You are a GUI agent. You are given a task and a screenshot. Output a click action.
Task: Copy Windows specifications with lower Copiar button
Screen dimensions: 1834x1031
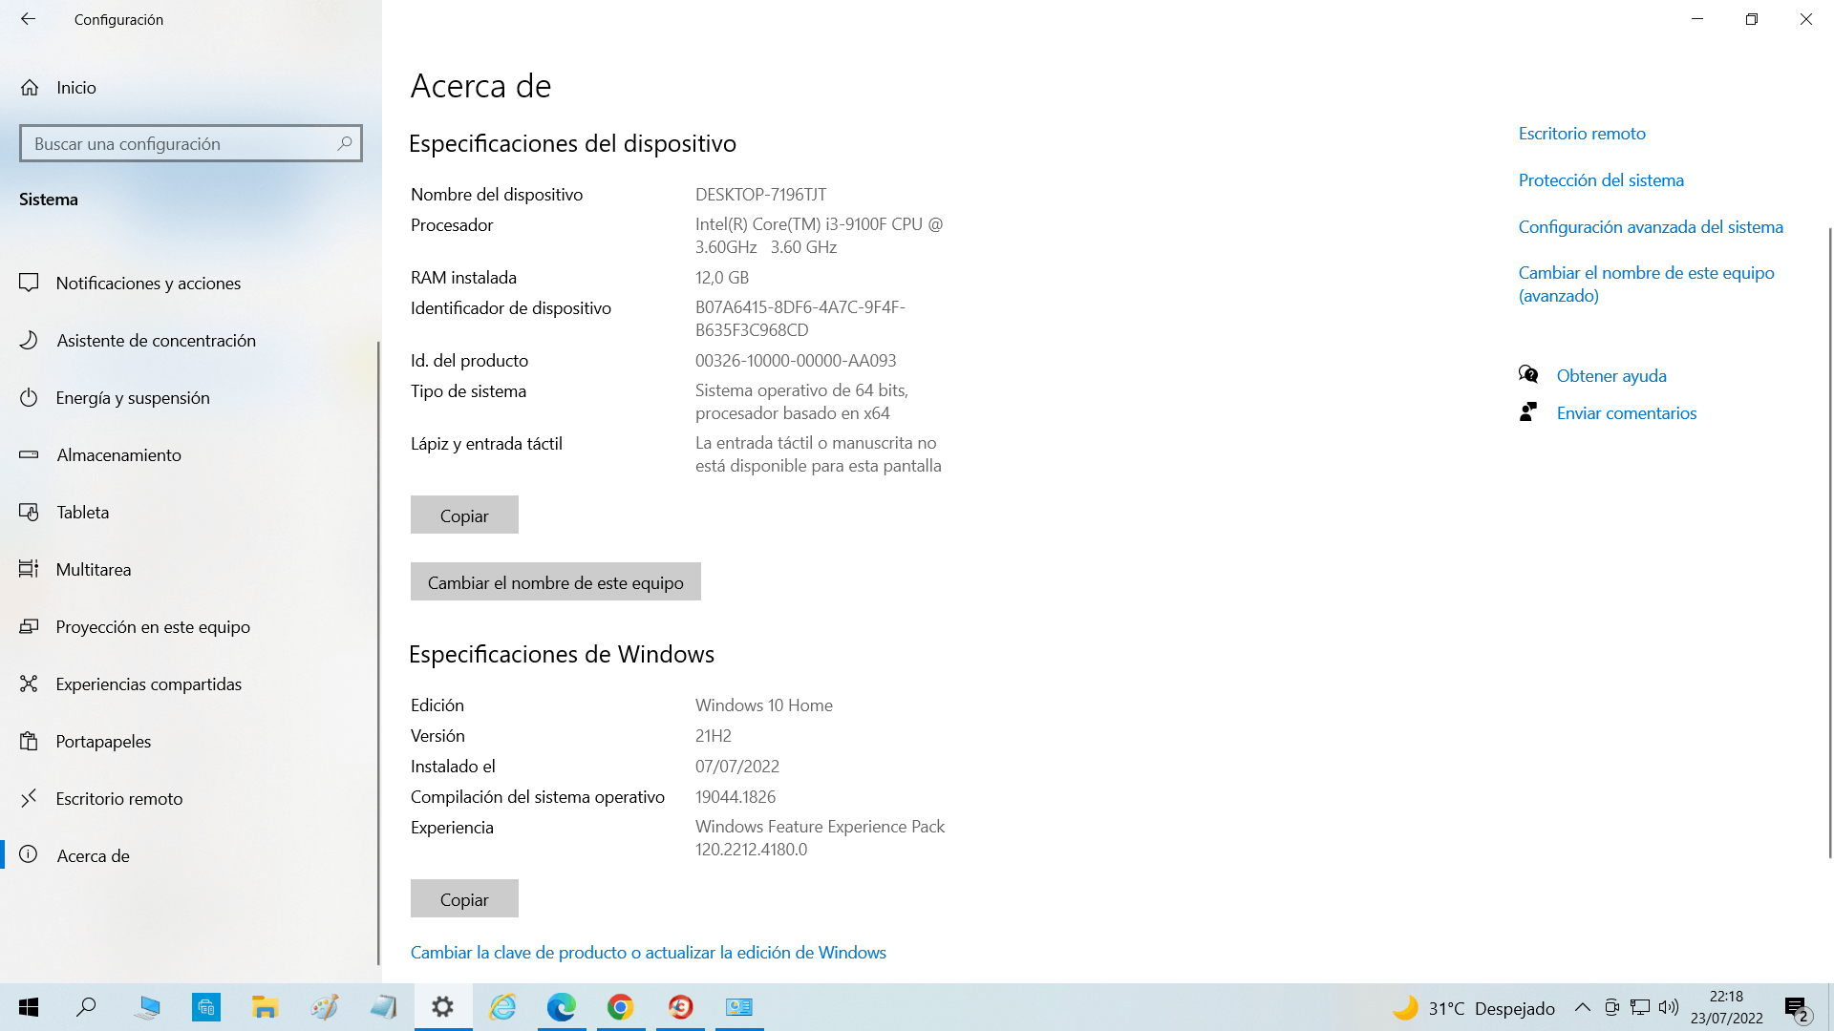tap(464, 899)
